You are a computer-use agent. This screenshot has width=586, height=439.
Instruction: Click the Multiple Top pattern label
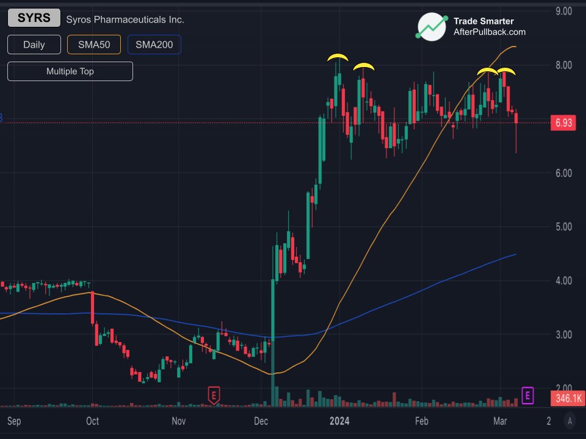click(x=70, y=71)
